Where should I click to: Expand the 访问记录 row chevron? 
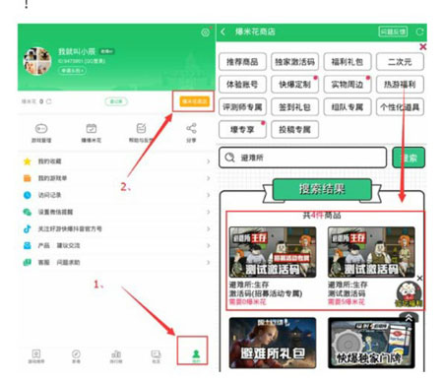click(209, 195)
